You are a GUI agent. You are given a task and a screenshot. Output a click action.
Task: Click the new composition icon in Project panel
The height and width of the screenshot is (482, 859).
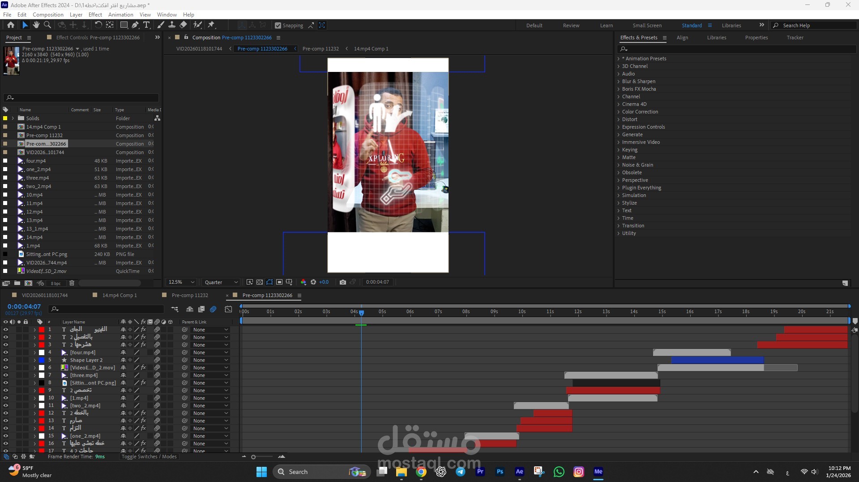(28, 283)
